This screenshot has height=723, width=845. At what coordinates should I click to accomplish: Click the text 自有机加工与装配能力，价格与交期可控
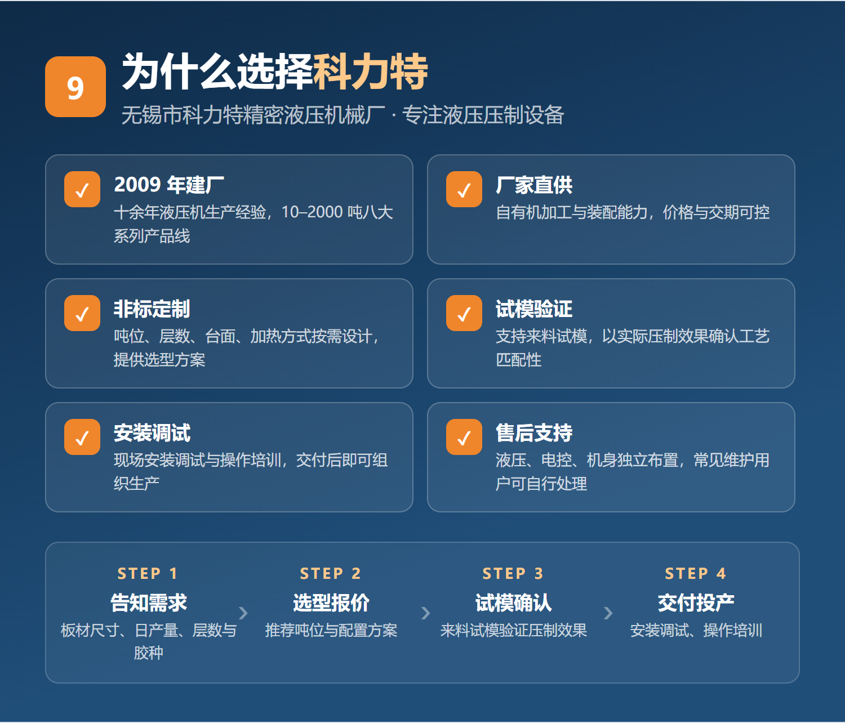[633, 212]
